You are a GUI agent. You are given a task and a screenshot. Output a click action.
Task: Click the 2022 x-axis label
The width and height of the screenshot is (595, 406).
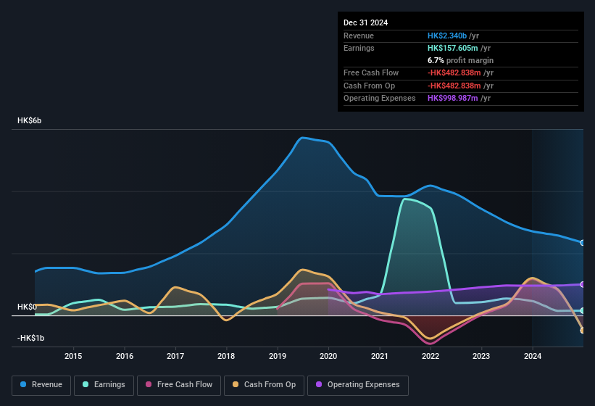coord(430,356)
